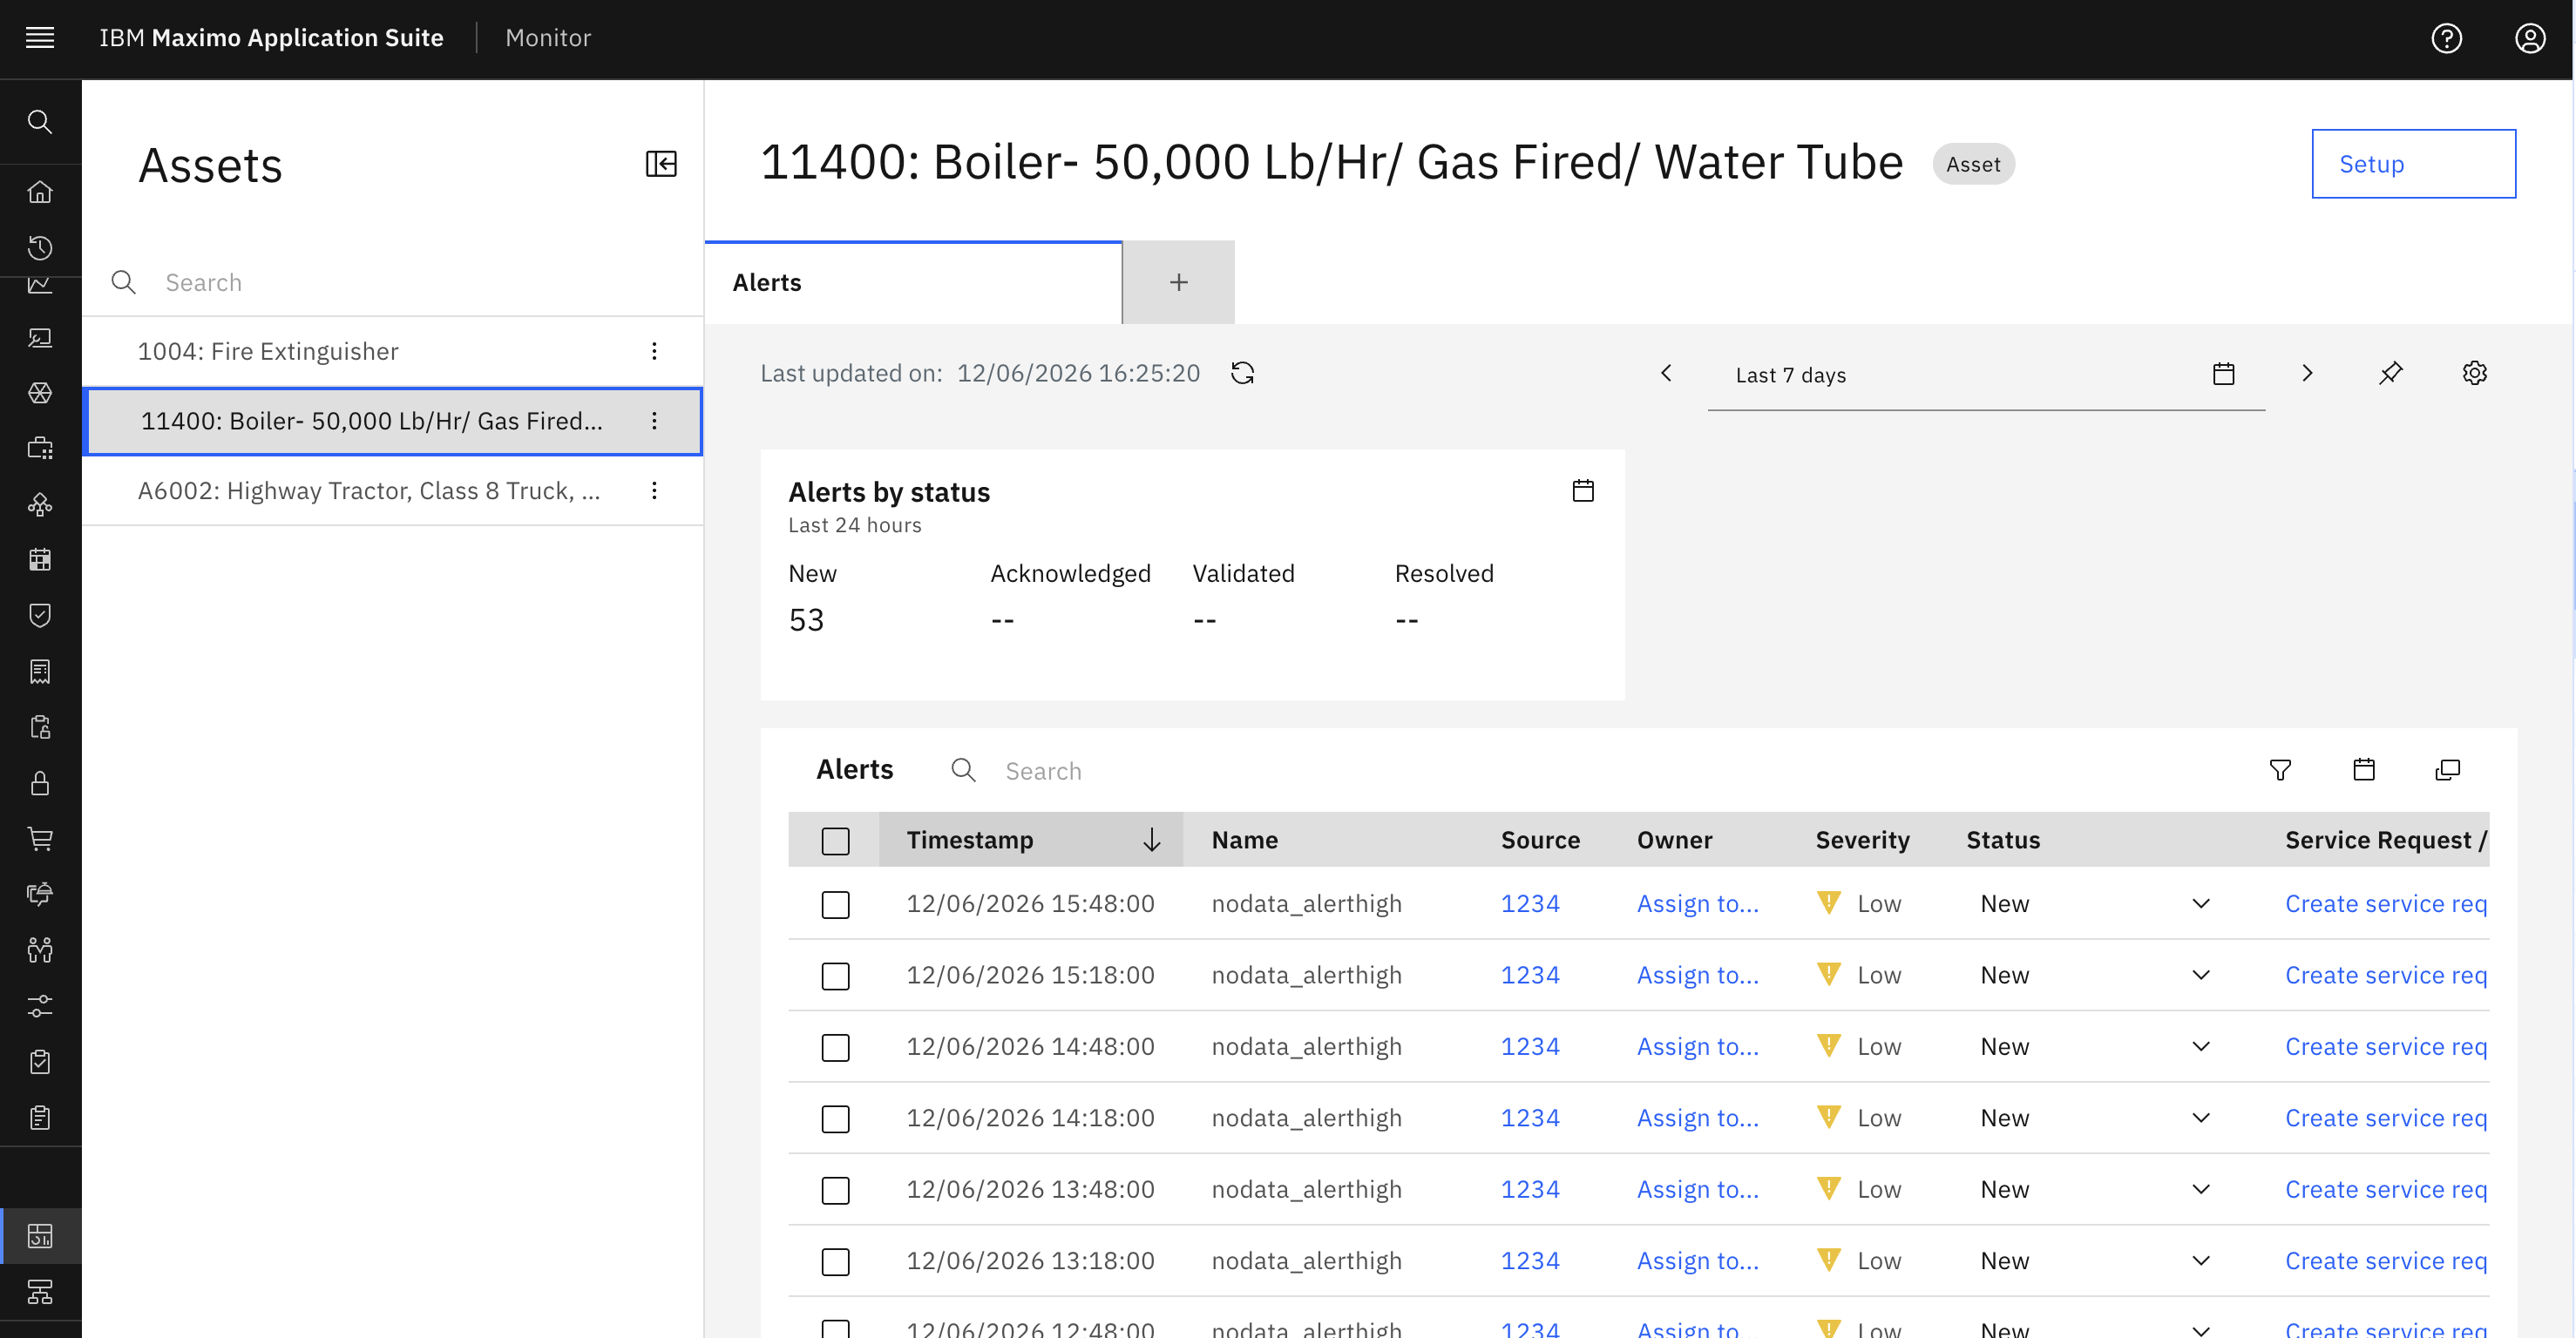Click Assign to link for 15:18:00 alert

[x=1697, y=976]
